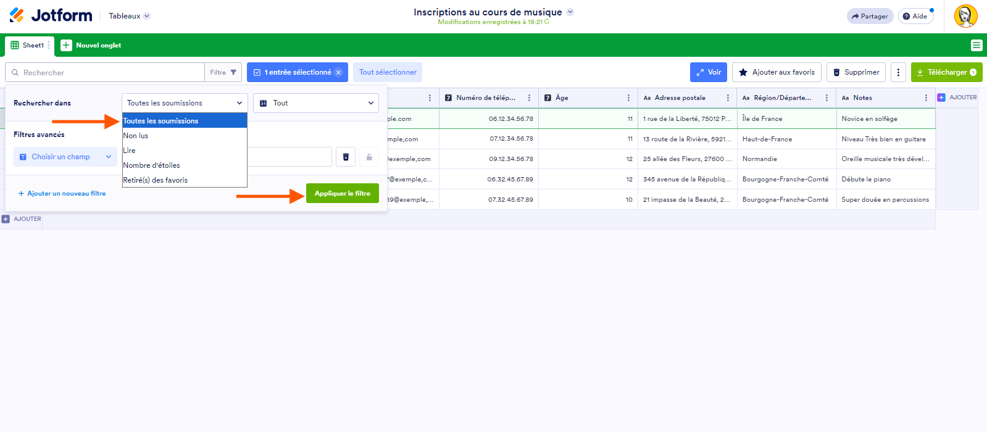Click Ajouter un nouveau filtre link
Viewport: 987px width, 432px height.
62,194
